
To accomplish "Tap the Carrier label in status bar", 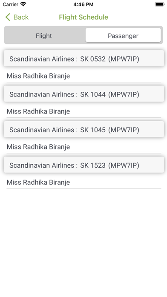I will [x=11, y=4].
